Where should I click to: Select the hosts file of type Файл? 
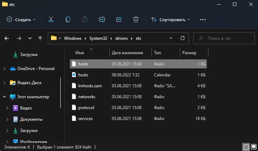[138, 64]
